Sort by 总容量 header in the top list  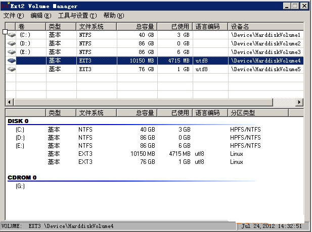(137, 26)
